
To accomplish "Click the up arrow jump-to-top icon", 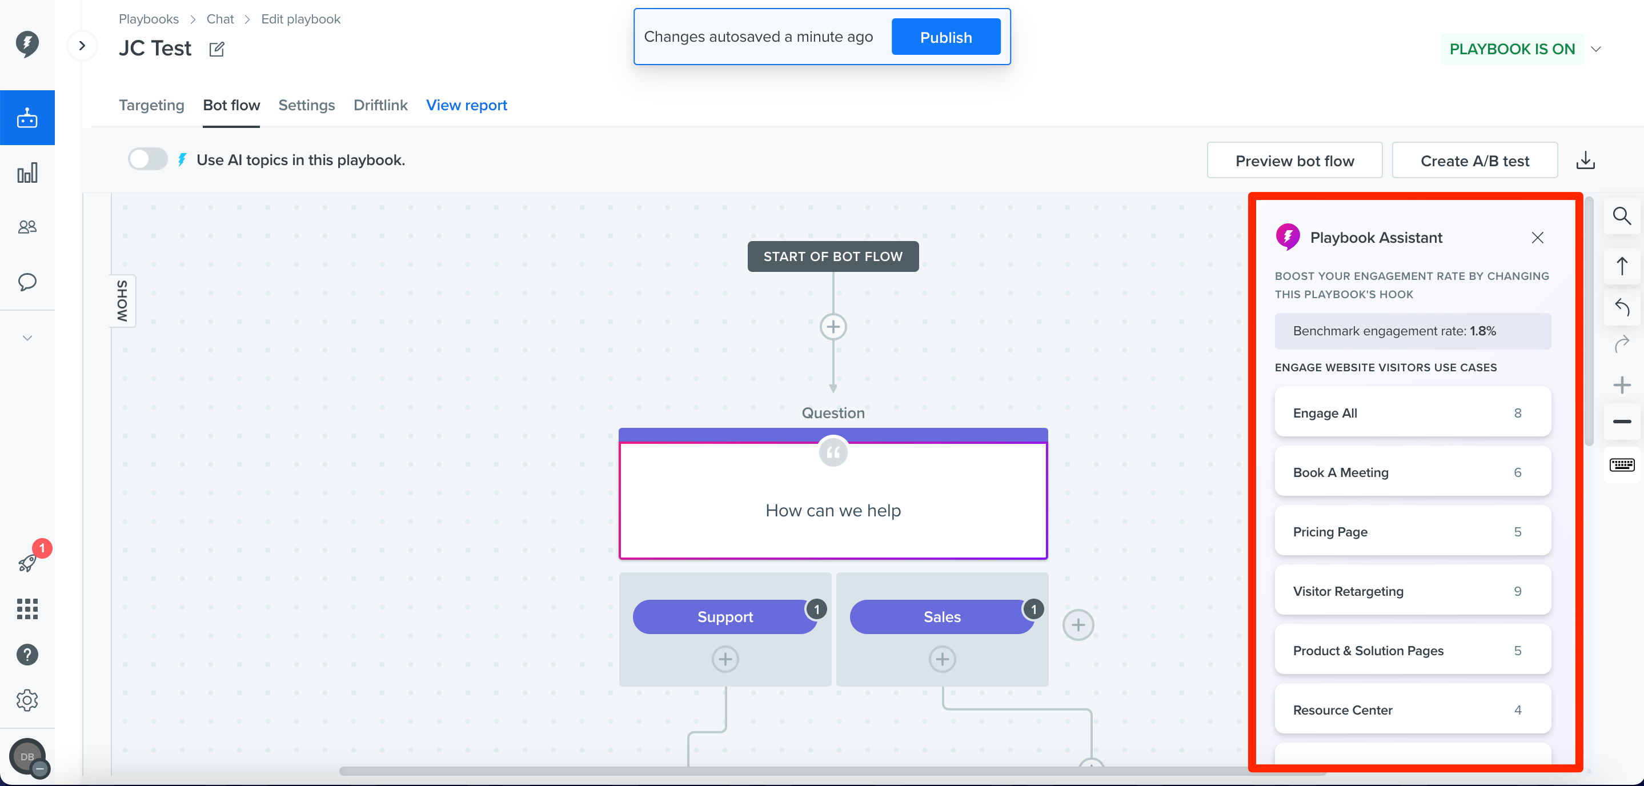I will [x=1622, y=266].
